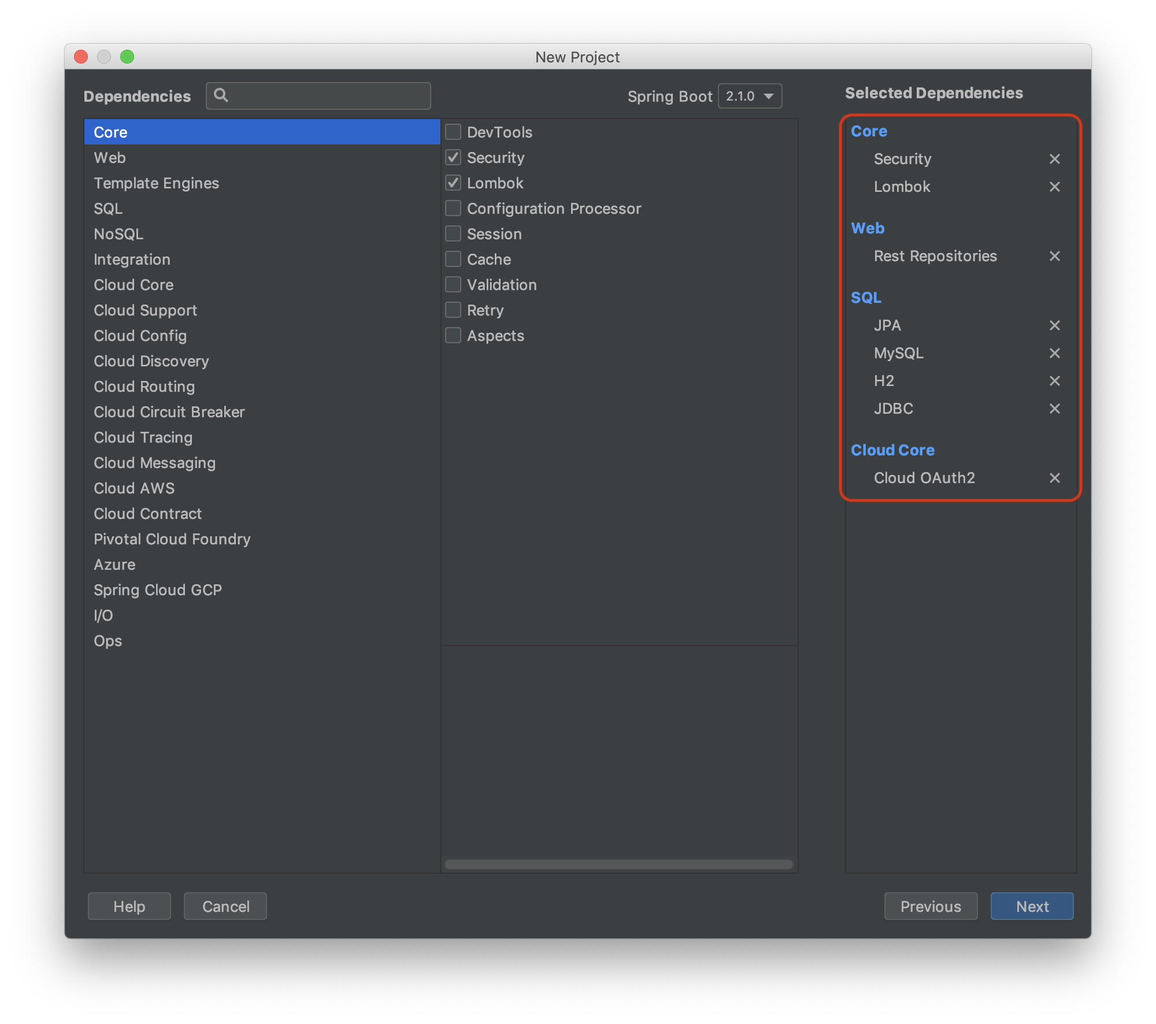Select the Spring Cloud GCP category

(262, 590)
